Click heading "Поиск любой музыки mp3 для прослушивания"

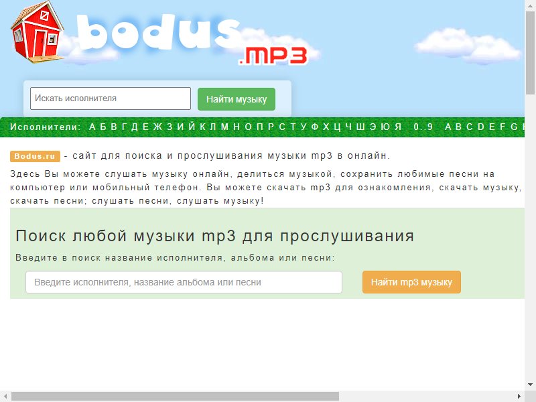pos(214,236)
